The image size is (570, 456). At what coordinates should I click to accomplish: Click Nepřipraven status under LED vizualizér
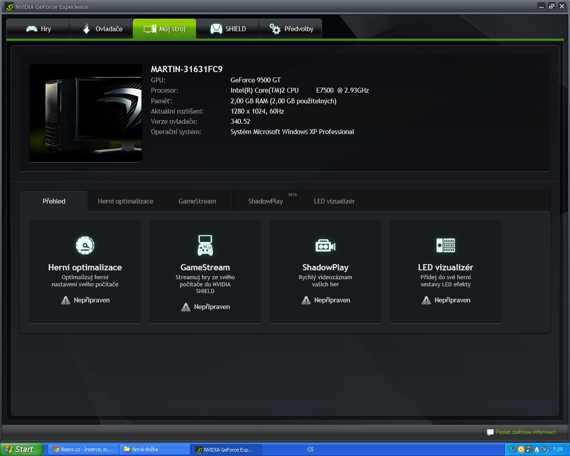(452, 300)
